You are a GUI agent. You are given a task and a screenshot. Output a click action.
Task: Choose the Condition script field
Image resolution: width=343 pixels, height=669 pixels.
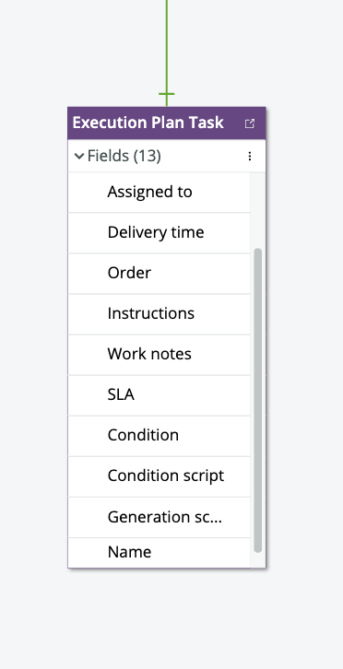point(159,476)
